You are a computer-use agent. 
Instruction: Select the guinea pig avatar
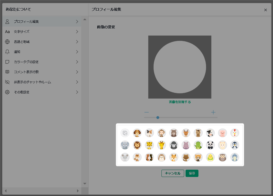coord(149,157)
